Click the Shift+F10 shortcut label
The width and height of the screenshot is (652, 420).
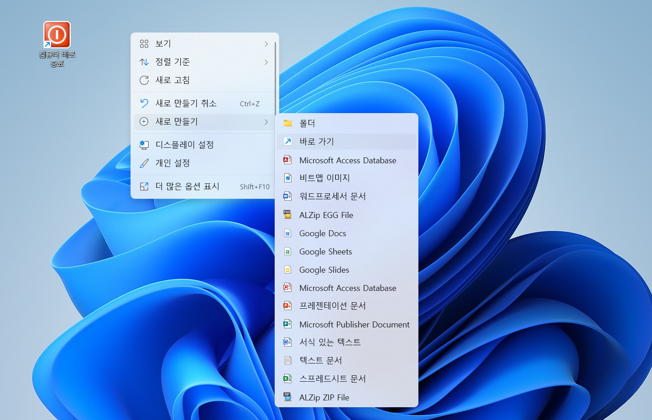click(255, 187)
